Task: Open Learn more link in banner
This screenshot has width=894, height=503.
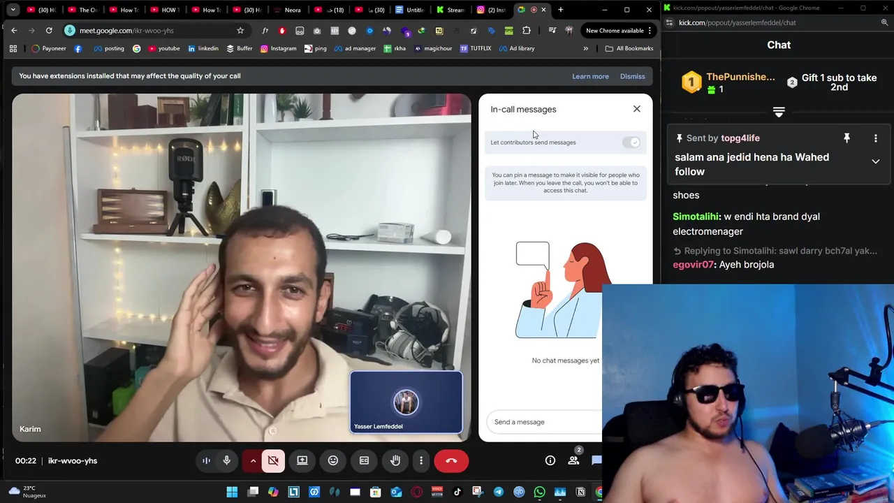Action: click(x=590, y=76)
